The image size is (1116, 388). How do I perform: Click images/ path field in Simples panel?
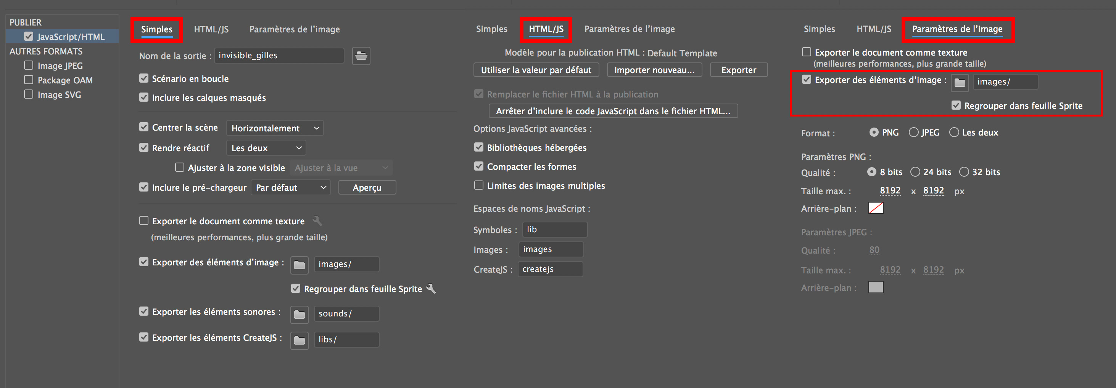(x=346, y=264)
